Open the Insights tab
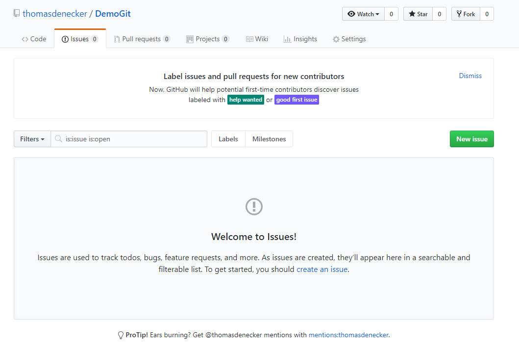 pos(300,39)
